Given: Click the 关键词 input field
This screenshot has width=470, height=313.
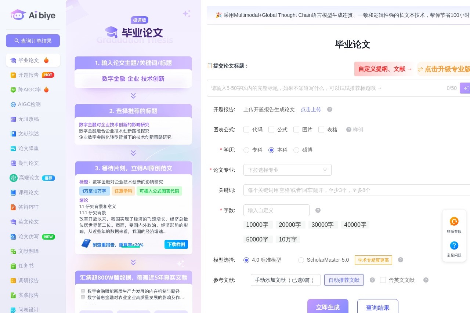Looking at the screenshot, I should [356, 190].
